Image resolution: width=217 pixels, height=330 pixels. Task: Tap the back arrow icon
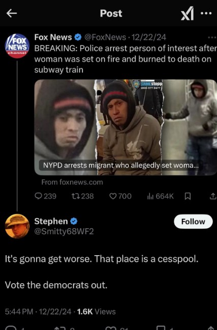pyautogui.click(x=12, y=13)
